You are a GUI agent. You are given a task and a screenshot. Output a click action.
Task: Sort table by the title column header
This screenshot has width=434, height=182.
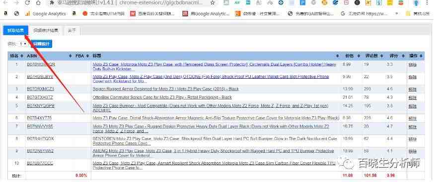click(216, 56)
